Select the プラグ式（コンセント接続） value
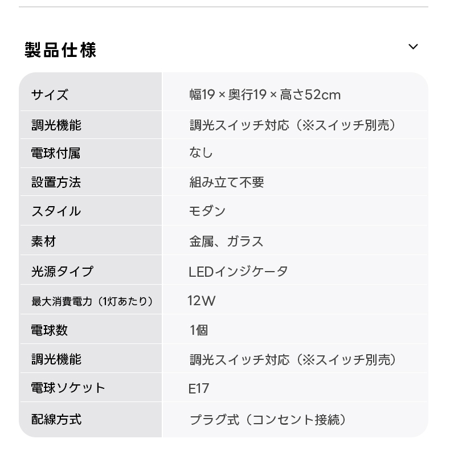Screen dimensions: 450x451 pyautogui.click(x=268, y=420)
